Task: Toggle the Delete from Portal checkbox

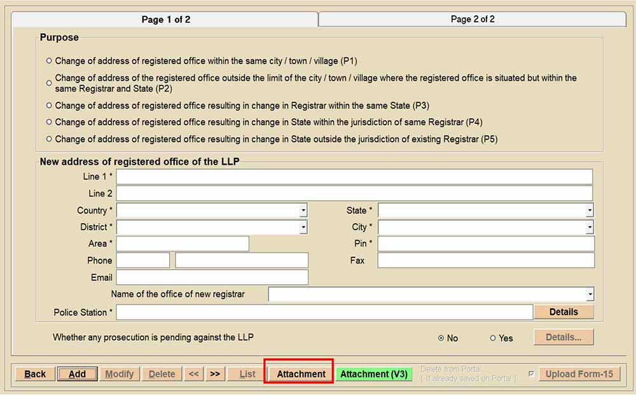Action: pyautogui.click(x=531, y=374)
